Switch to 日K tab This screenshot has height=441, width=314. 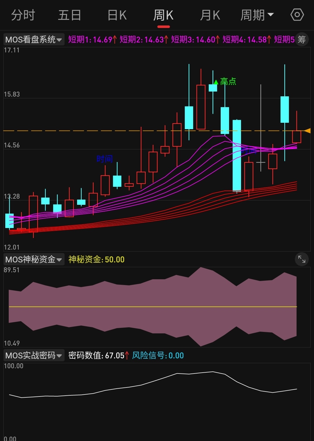(x=117, y=15)
